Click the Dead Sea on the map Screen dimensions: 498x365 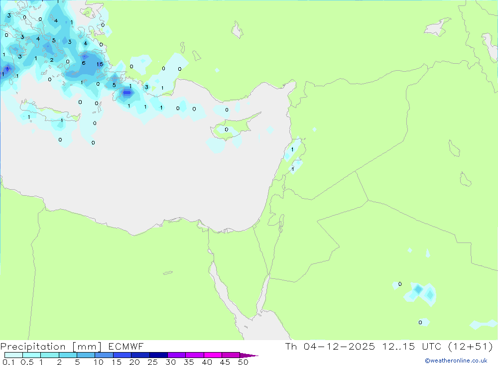coord(281,223)
